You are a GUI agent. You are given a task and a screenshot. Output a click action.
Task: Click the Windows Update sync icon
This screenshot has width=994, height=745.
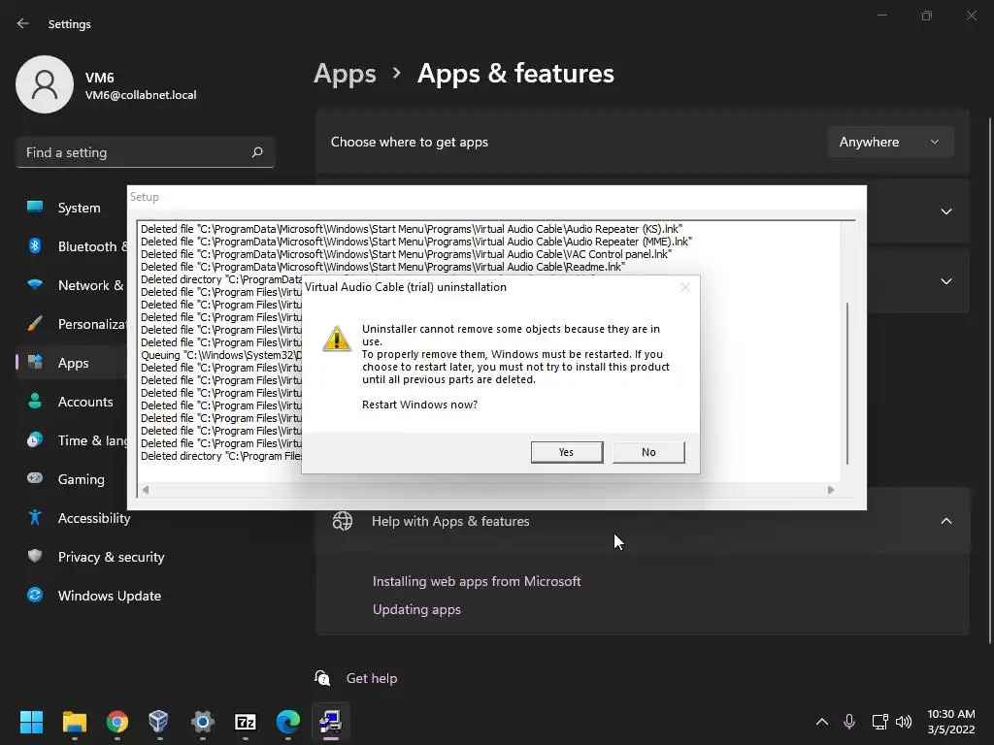(35, 595)
